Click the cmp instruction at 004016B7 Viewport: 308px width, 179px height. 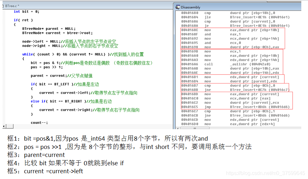point(228,86)
